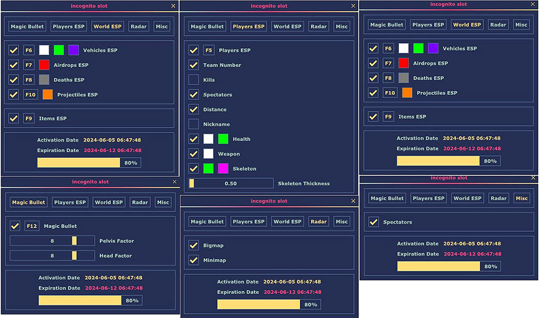Click the F12 keybind button beside Magic Bullet
Image resolution: width=540 pixels, height=318 pixels.
pos(33,226)
